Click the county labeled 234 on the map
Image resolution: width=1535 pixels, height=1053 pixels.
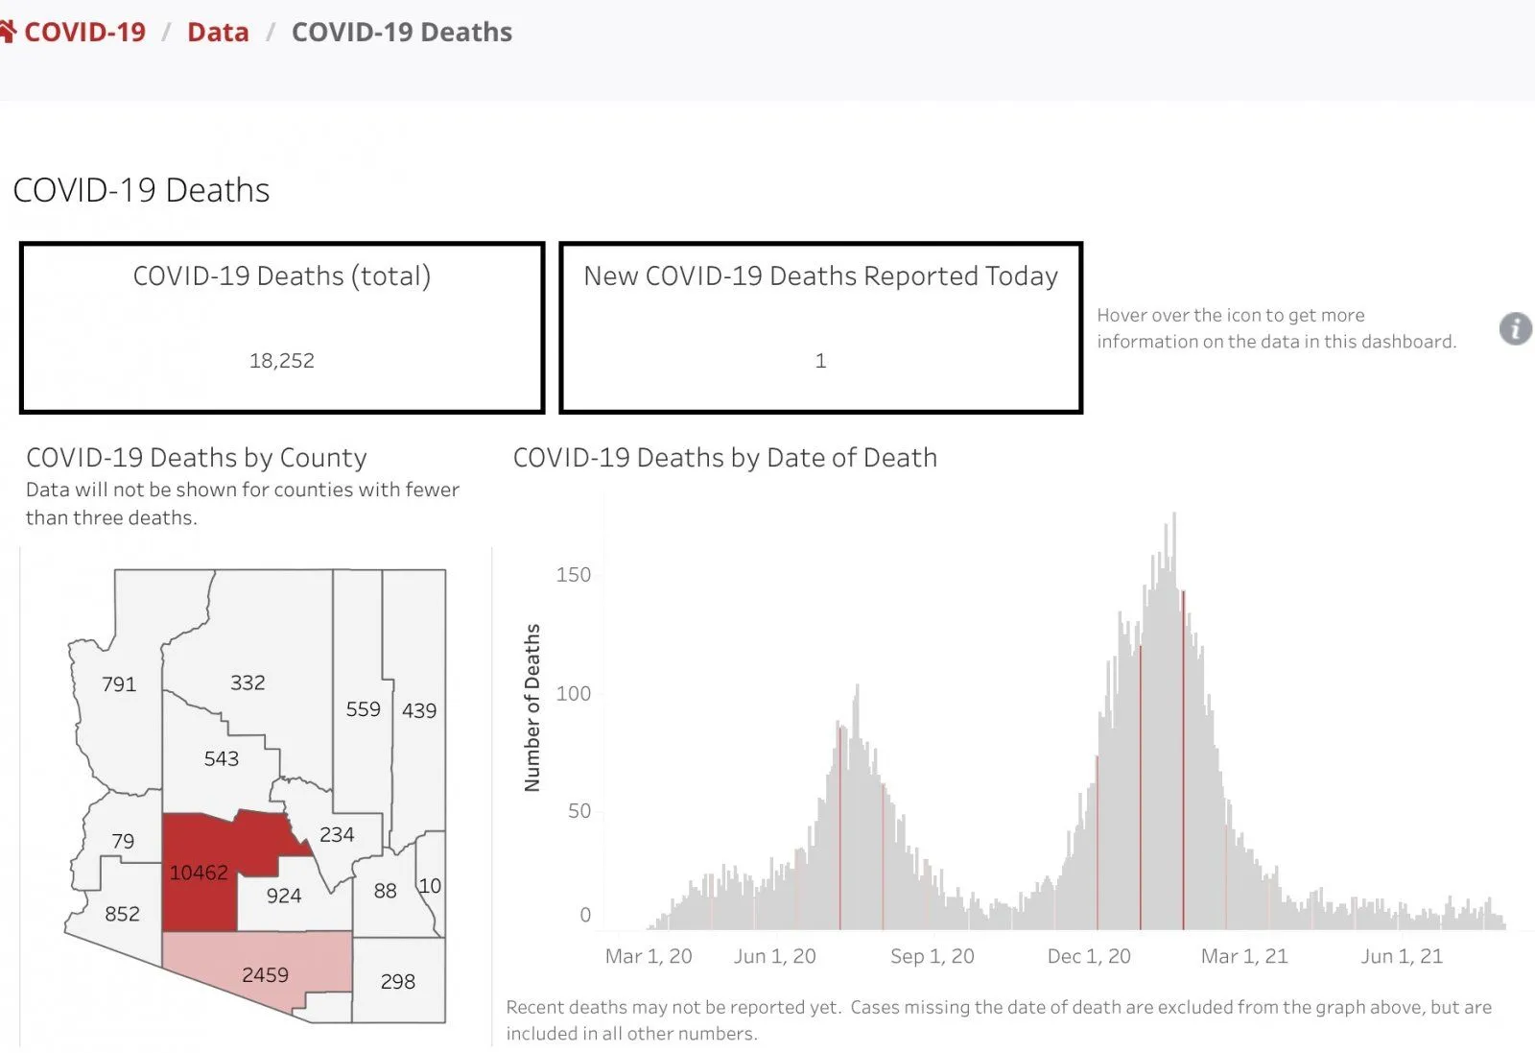tap(337, 834)
